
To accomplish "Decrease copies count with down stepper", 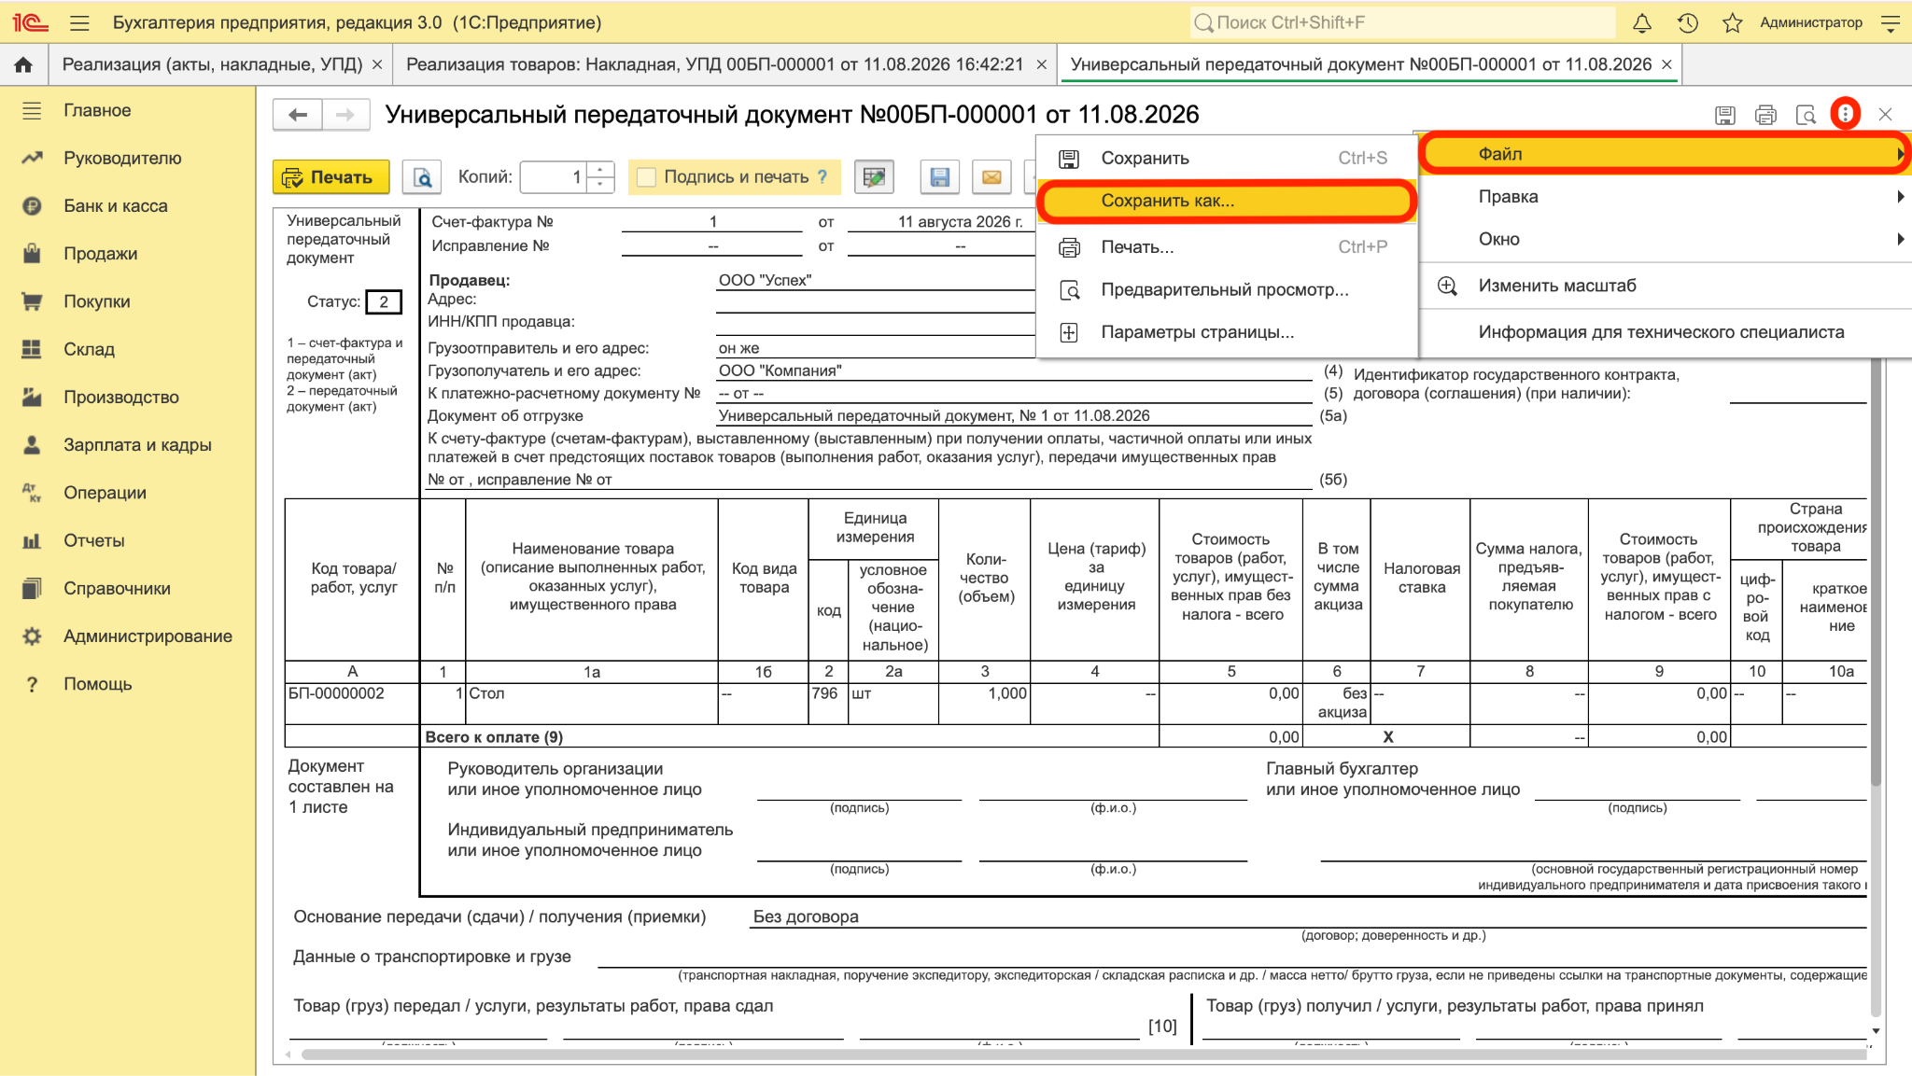I will click(602, 185).
